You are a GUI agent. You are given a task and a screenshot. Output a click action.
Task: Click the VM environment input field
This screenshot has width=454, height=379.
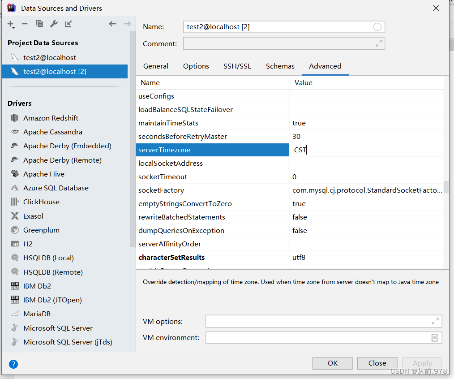[324, 338]
